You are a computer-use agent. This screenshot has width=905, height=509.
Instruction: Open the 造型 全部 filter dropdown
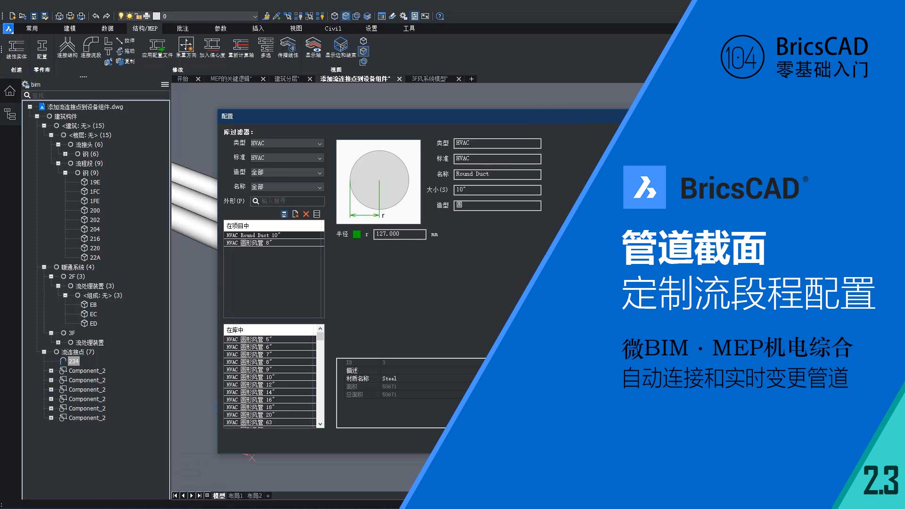[x=286, y=172]
